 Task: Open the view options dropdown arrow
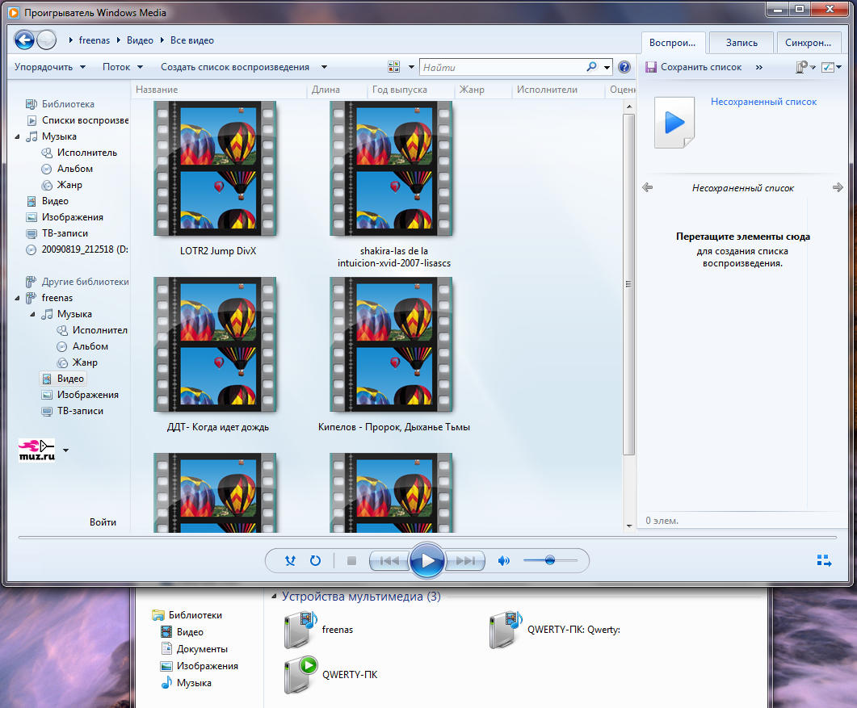(411, 67)
